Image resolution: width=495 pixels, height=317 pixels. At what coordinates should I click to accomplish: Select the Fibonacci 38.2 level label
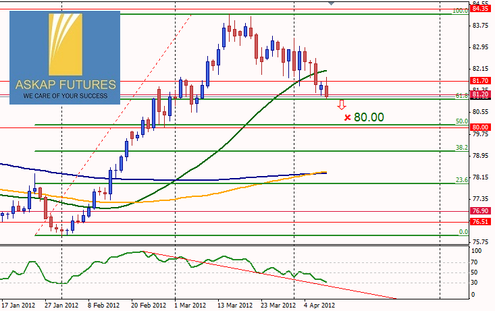(x=462, y=147)
